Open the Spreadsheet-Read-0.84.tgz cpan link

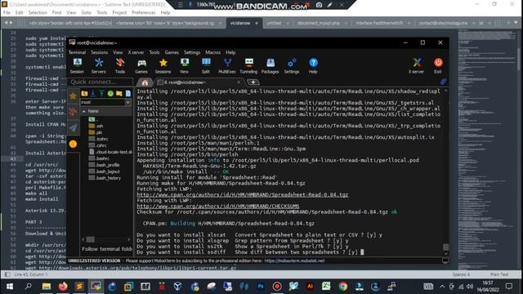point(243,194)
